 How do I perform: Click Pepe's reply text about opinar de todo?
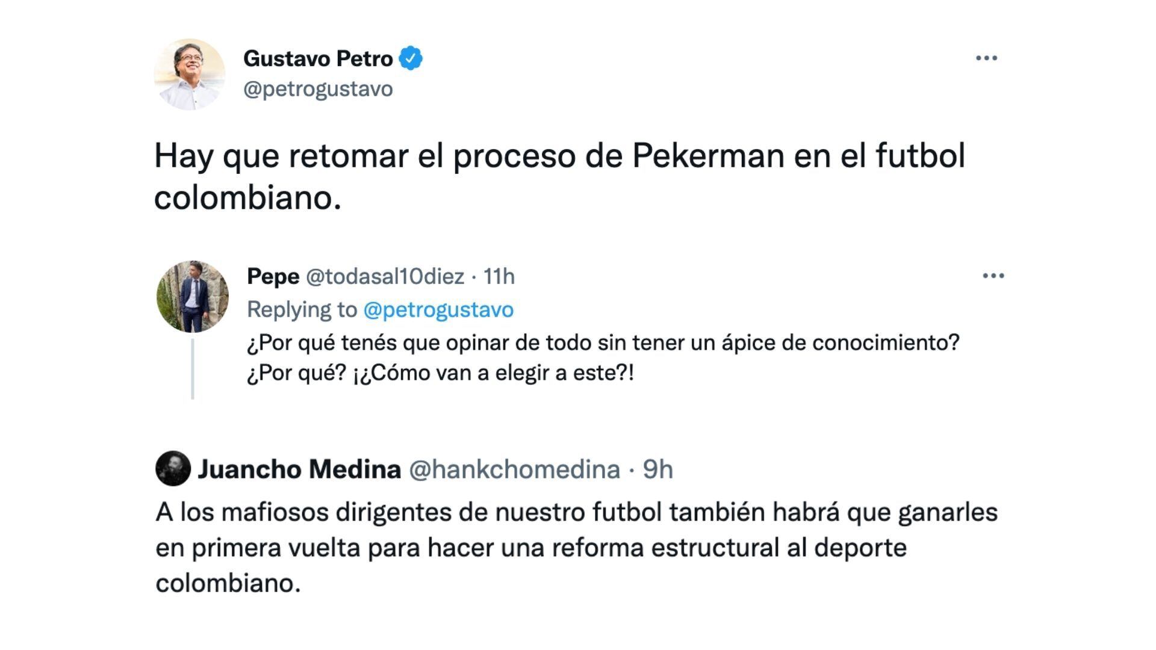point(602,357)
